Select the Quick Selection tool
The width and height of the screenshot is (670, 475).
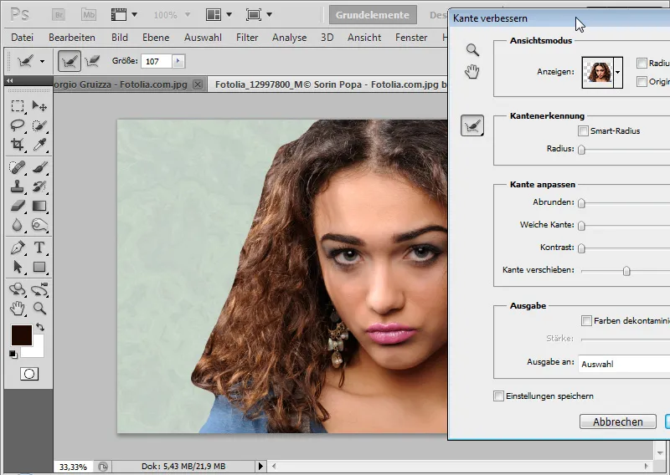tap(39, 125)
